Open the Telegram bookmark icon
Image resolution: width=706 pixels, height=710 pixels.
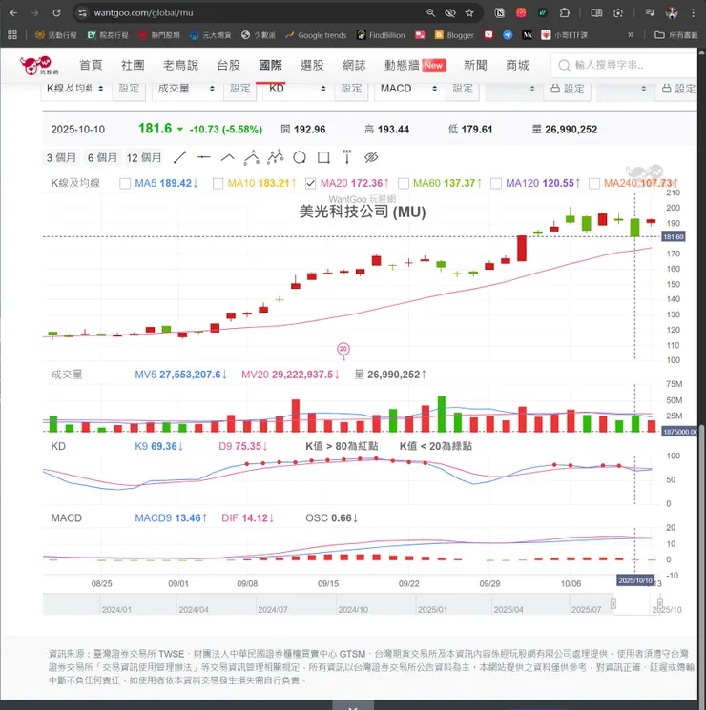[508, 35]
